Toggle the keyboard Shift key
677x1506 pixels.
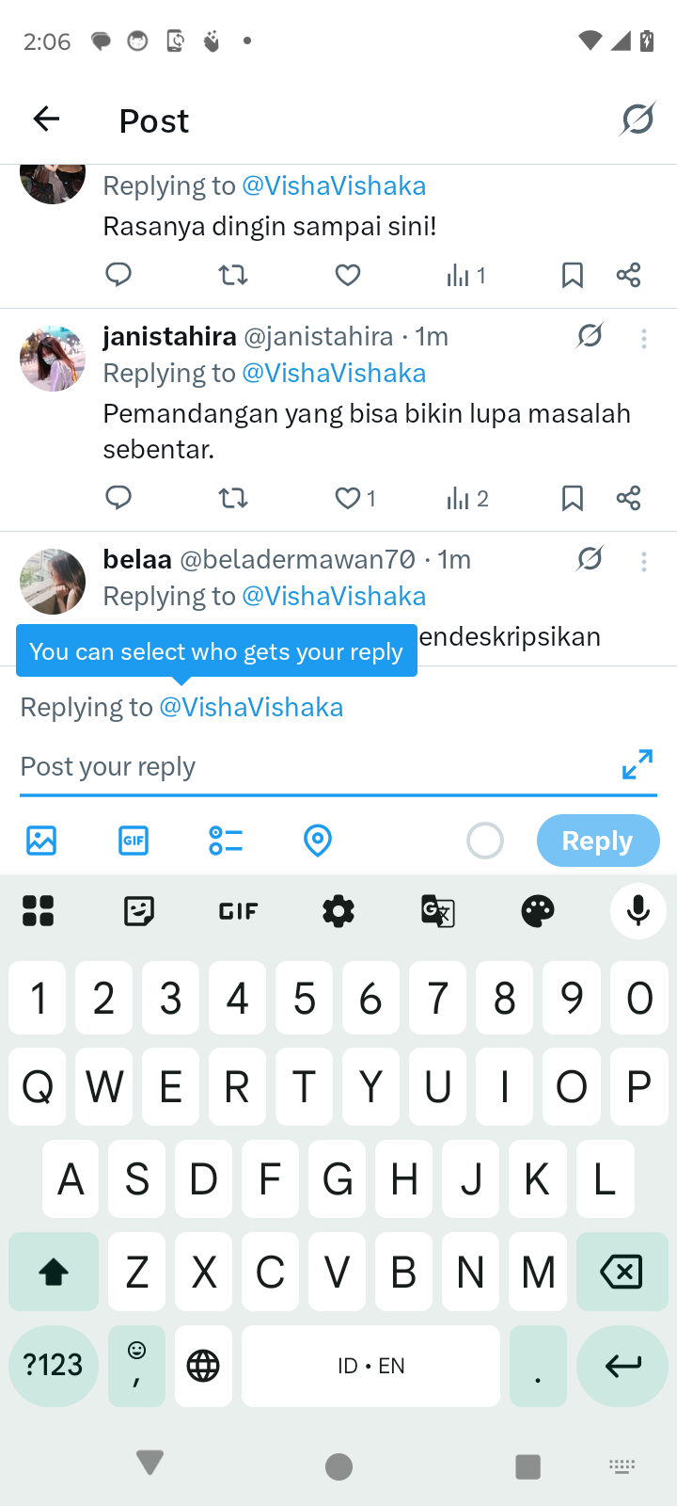54,1273
